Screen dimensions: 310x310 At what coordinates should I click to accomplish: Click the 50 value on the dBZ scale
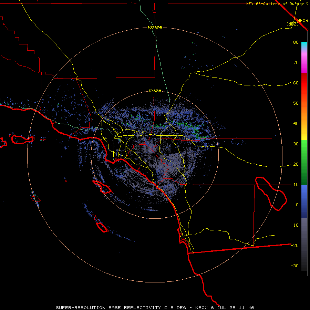click(x=296, y=103)
